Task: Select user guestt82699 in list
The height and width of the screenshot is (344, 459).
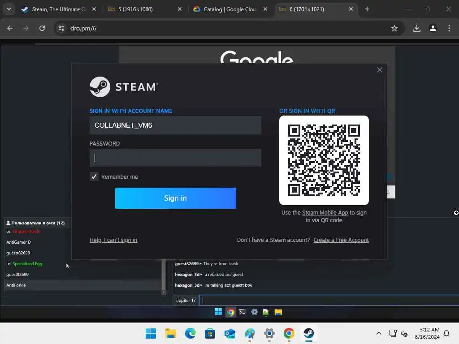Action: (x=18, y=253)
